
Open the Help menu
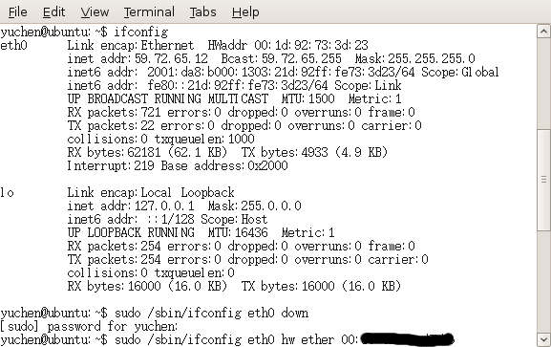click(x=245, y=12)
